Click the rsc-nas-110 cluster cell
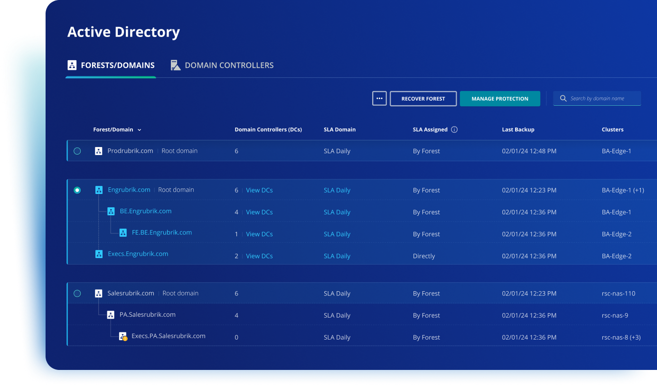 click(x=619, y=294)
